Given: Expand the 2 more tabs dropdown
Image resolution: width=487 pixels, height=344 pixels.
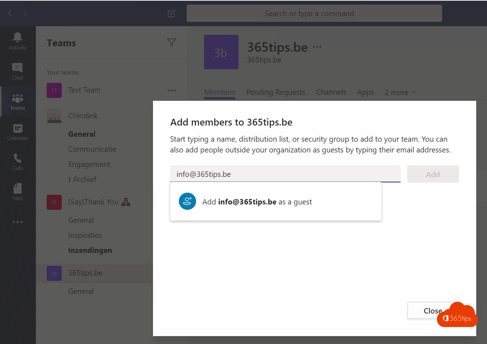Looking at the screenshot, I should pos(400,92).
